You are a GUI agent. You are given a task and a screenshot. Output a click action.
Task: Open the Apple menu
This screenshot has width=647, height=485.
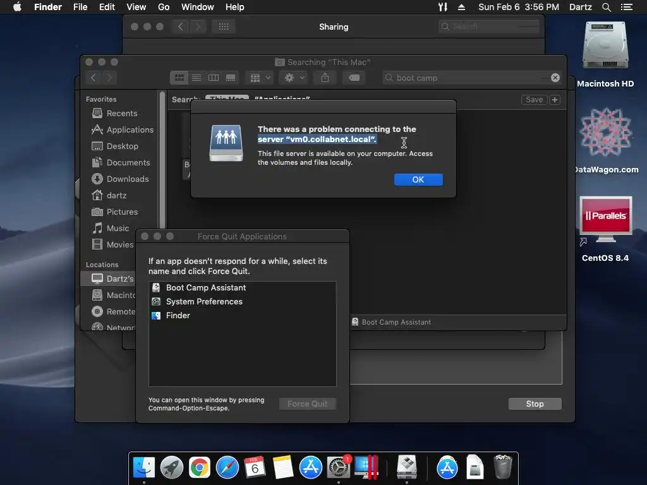point(17,7)
